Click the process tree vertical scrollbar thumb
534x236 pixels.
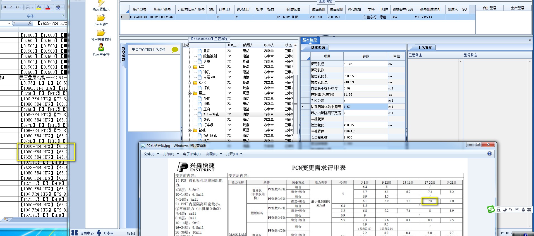pyautogui.click(x=295, y=104)
